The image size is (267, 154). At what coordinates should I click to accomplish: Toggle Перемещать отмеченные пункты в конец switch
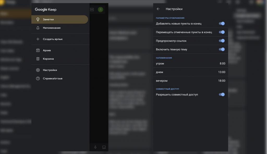[222, 32]
